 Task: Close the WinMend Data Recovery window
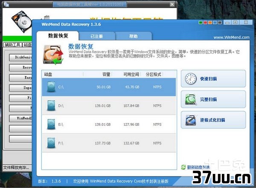tap(246, 22)
